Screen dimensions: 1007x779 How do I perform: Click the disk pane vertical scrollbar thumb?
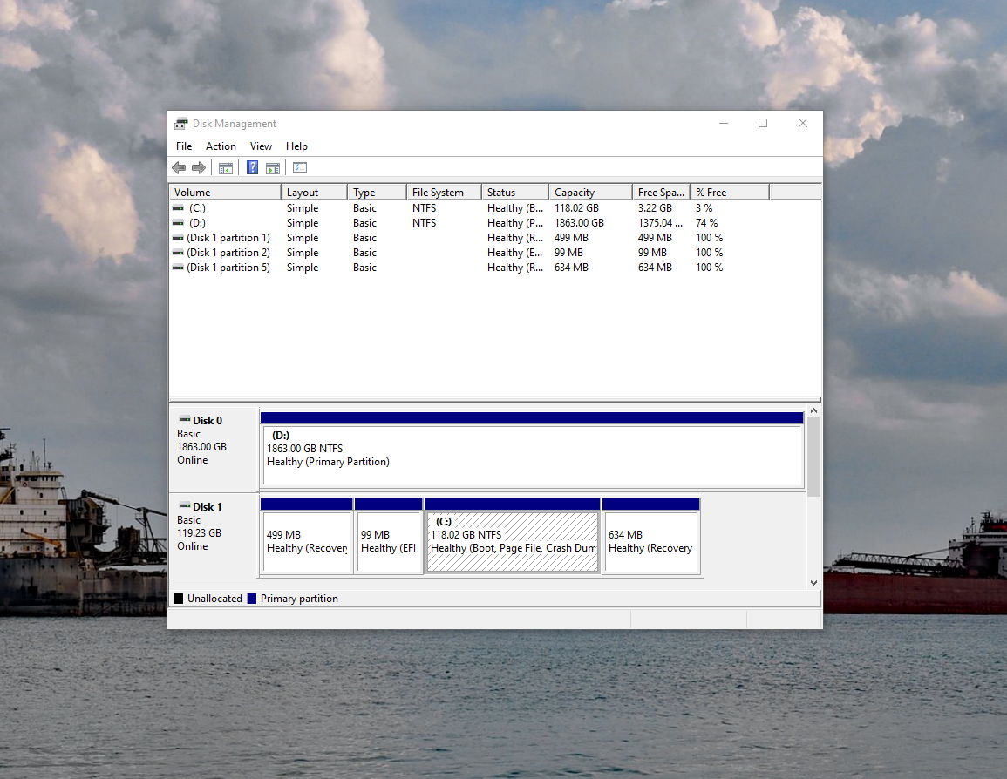813,457
